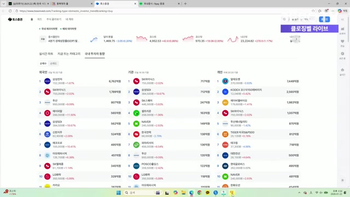Click 에코프로 logo in foreigner list
This screenshot has height=197, width=350.
48,144
